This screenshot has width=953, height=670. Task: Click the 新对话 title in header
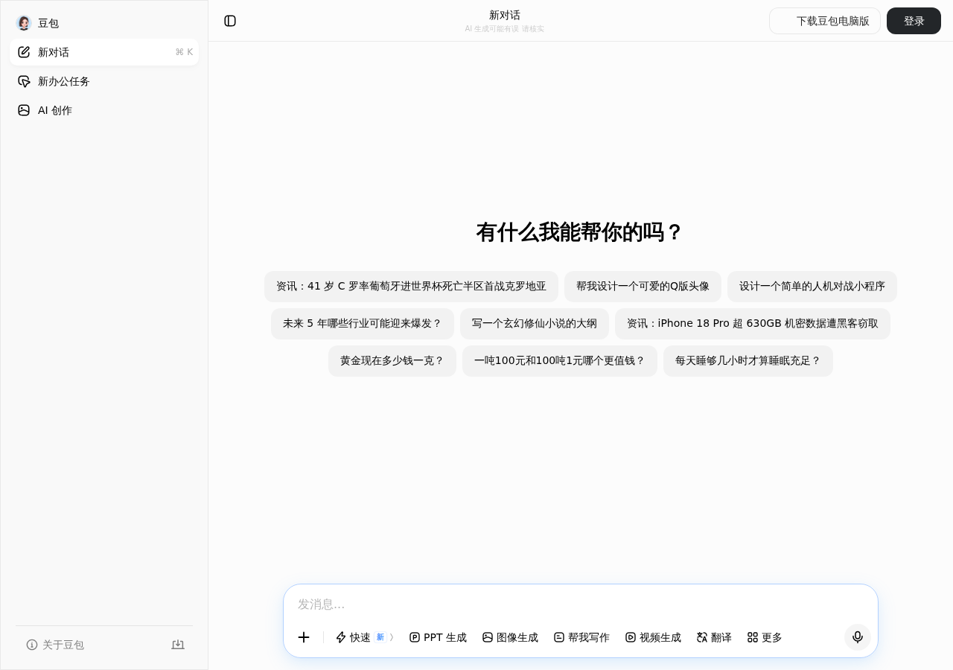tap(505, 15)
